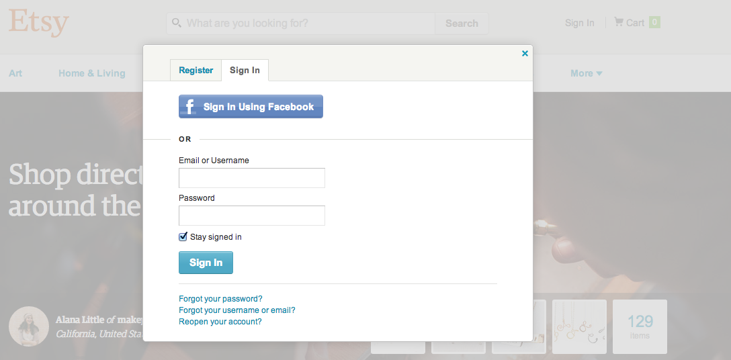731x360 pixels.
Task: Open Forgot your username or email link
Action: [236, 310]
